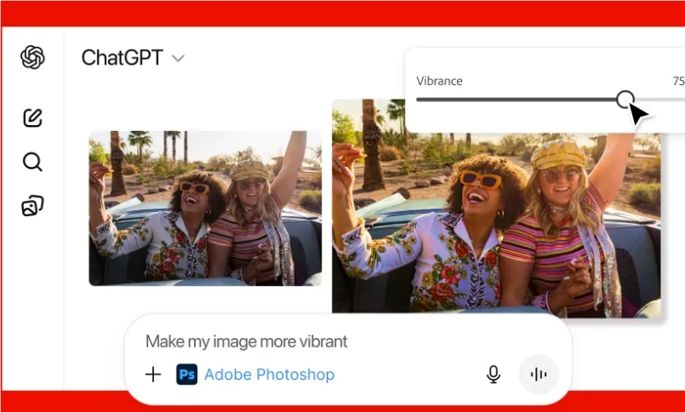Expand the ChatGPT model chevron
This screenshot has height=412, width=685.
tap(178, 59)
